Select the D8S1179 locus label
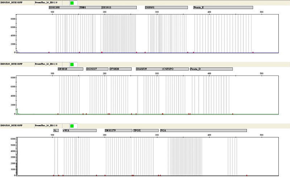290x178 pixels. 119,131
